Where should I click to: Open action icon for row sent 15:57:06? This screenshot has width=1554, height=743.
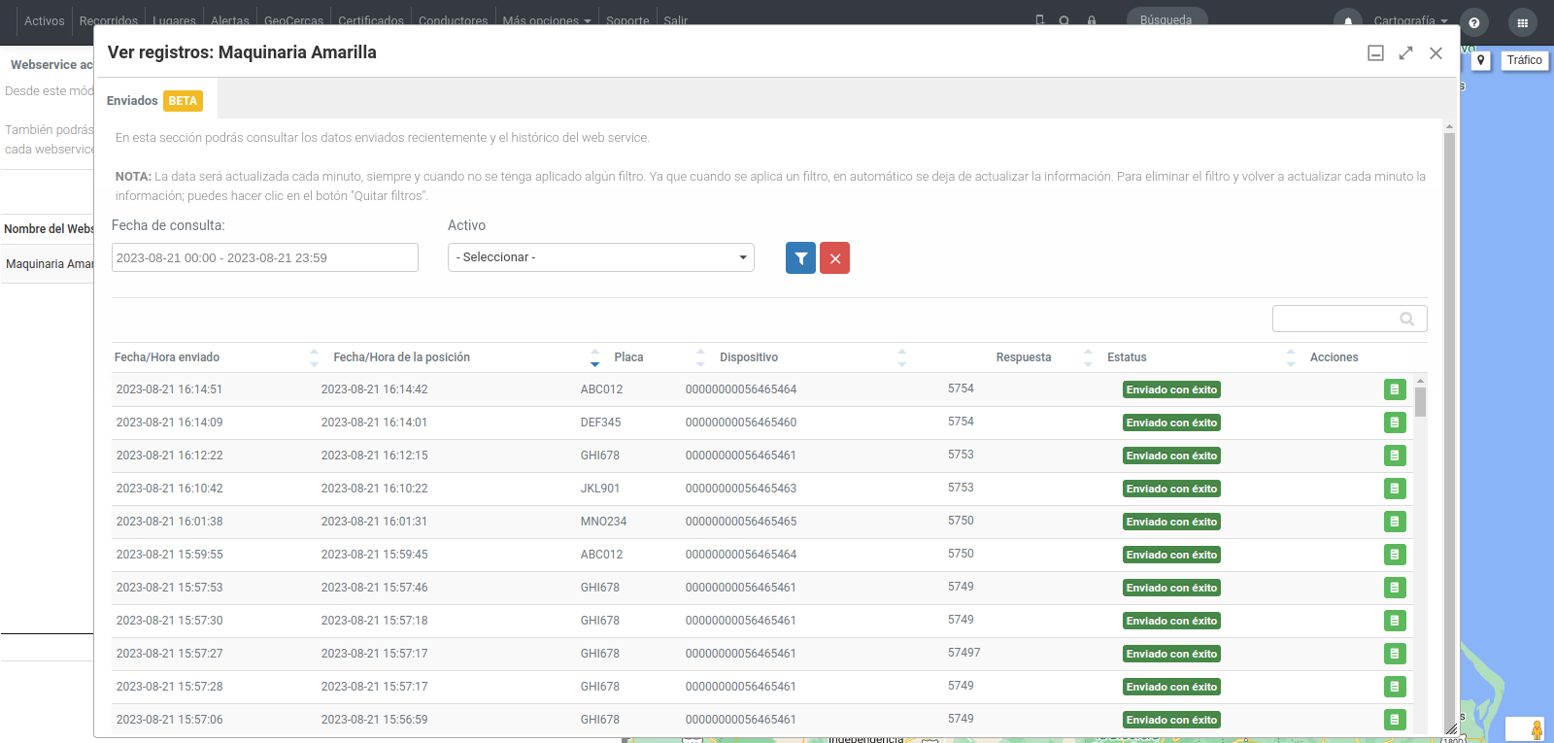point(1395,720)
